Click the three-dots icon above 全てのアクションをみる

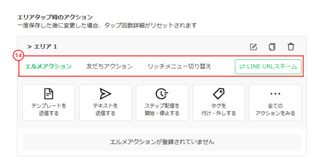click(x=275, y=94)
